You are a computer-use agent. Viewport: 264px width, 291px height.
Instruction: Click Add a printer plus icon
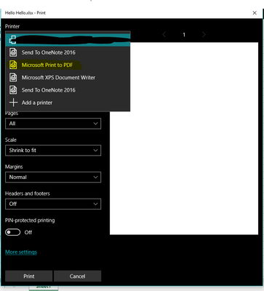click(13, 103)
